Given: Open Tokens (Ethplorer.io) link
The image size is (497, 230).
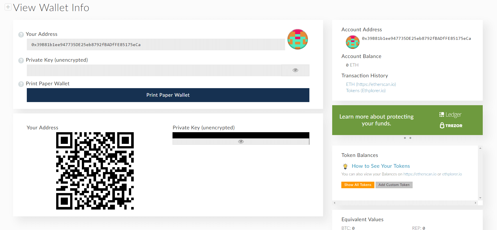Looking at the screenshot, I should [366, 91].
